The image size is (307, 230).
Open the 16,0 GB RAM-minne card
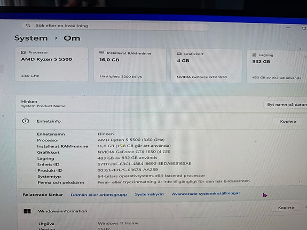(130, 66)
